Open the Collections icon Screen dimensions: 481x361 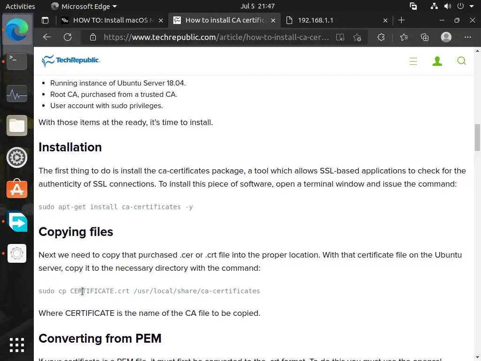click(x=425, y=37)
